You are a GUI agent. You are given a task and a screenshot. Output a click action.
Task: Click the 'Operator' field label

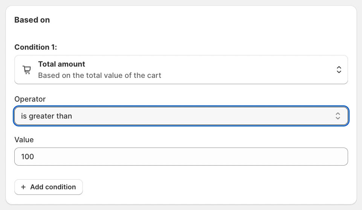(30, 99)
